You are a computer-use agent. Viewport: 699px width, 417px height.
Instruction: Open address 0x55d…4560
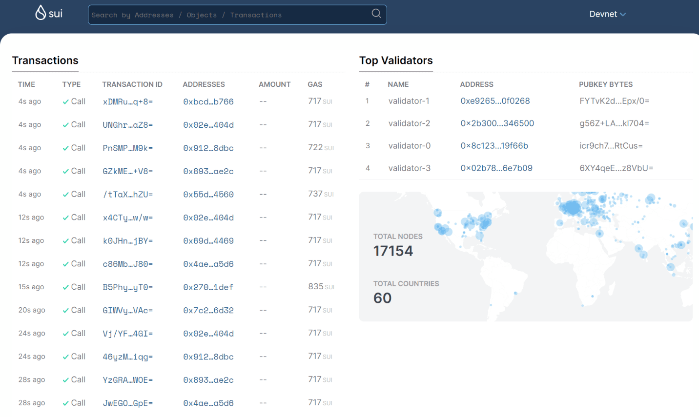[x=208, y=194]
